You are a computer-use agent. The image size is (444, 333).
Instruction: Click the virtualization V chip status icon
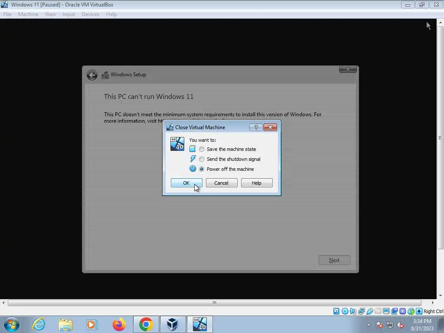point(402,311)
